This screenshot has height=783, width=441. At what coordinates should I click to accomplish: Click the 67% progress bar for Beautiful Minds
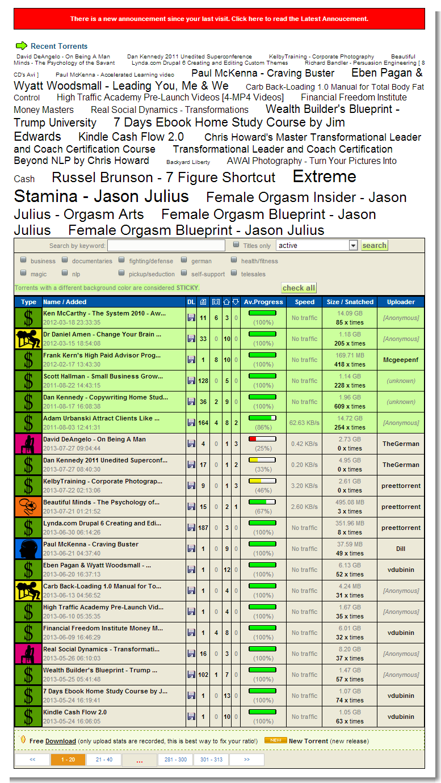pos(262,502)
